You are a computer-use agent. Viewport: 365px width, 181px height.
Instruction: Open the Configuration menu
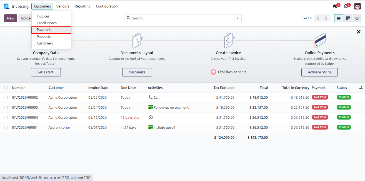pyautogui.click(x=107, y=6)
